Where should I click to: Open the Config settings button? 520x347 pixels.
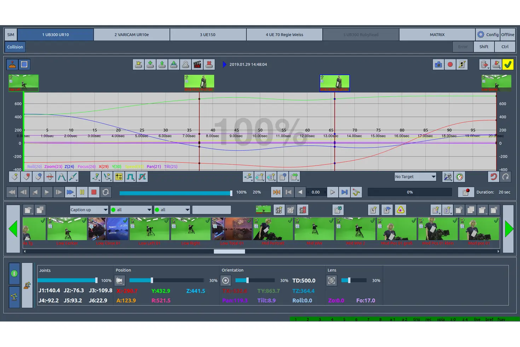click(x=488, y=35)
